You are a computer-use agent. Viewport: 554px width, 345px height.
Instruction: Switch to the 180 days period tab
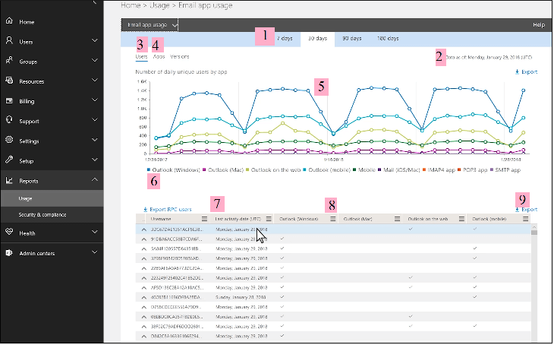(x=388, y=39)
